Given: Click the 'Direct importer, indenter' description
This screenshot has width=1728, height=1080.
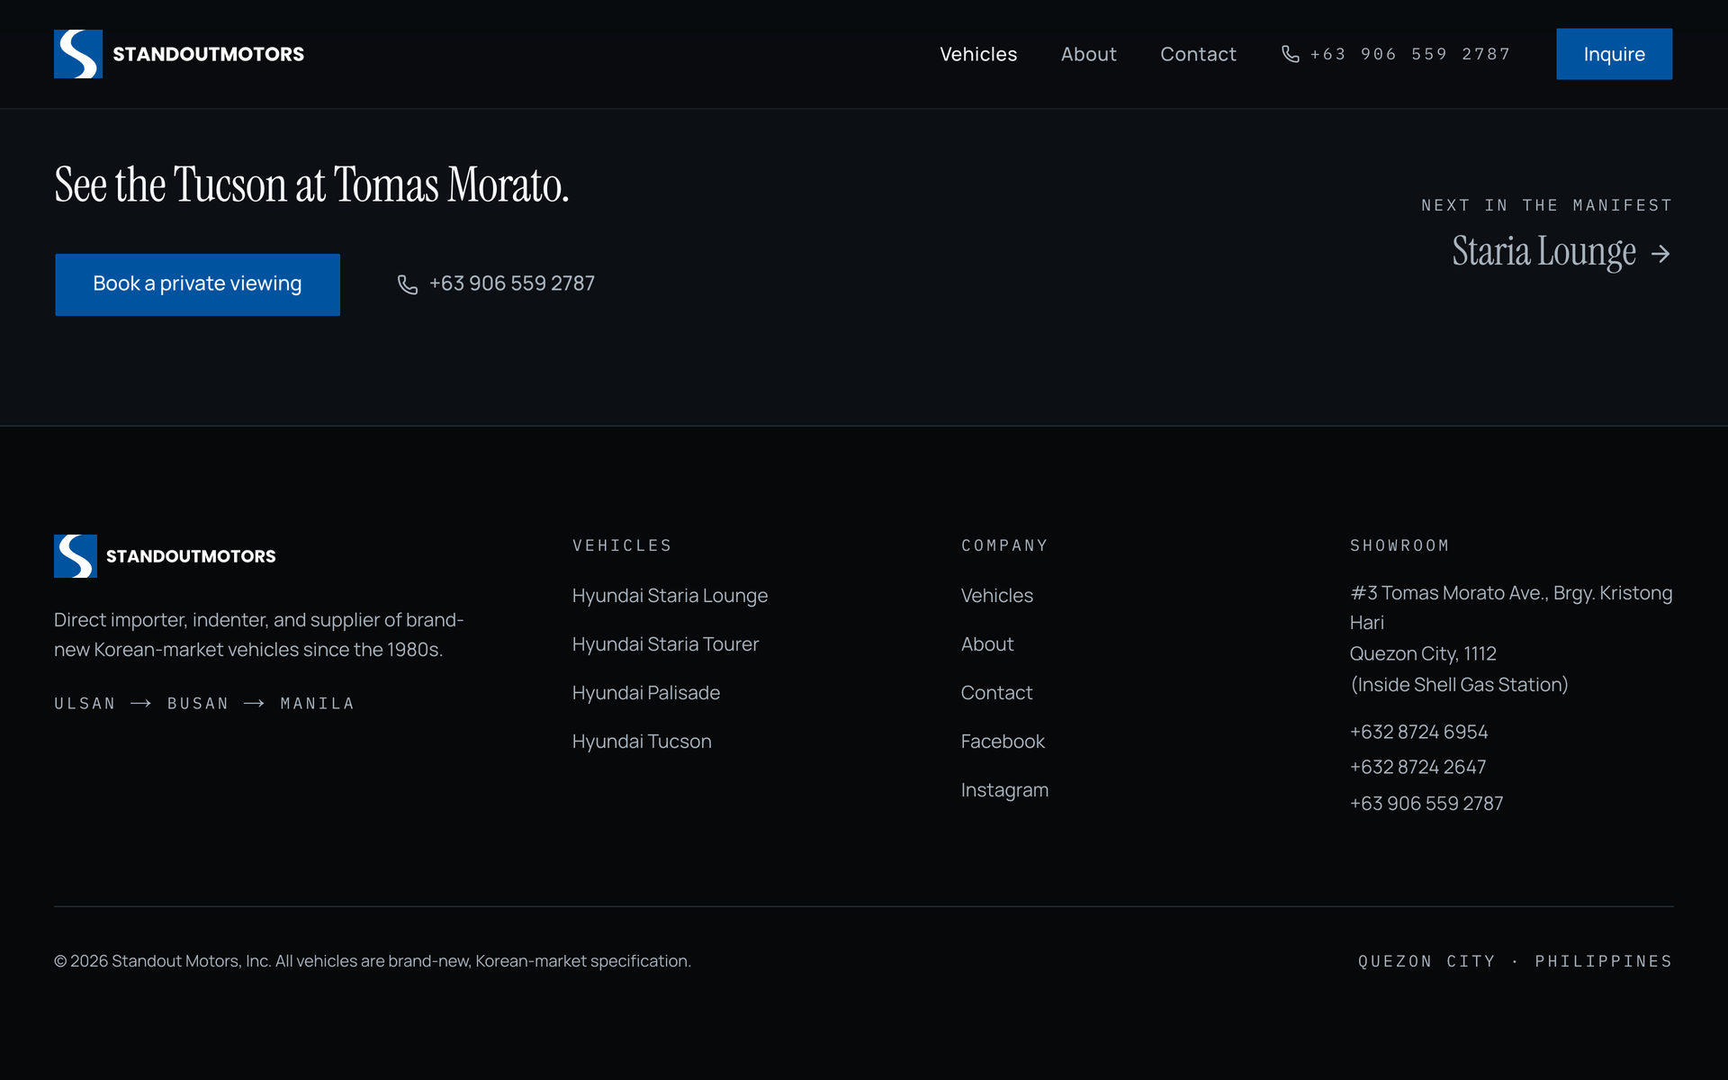Looking at the screenshot, I should [x=259, y=634].
